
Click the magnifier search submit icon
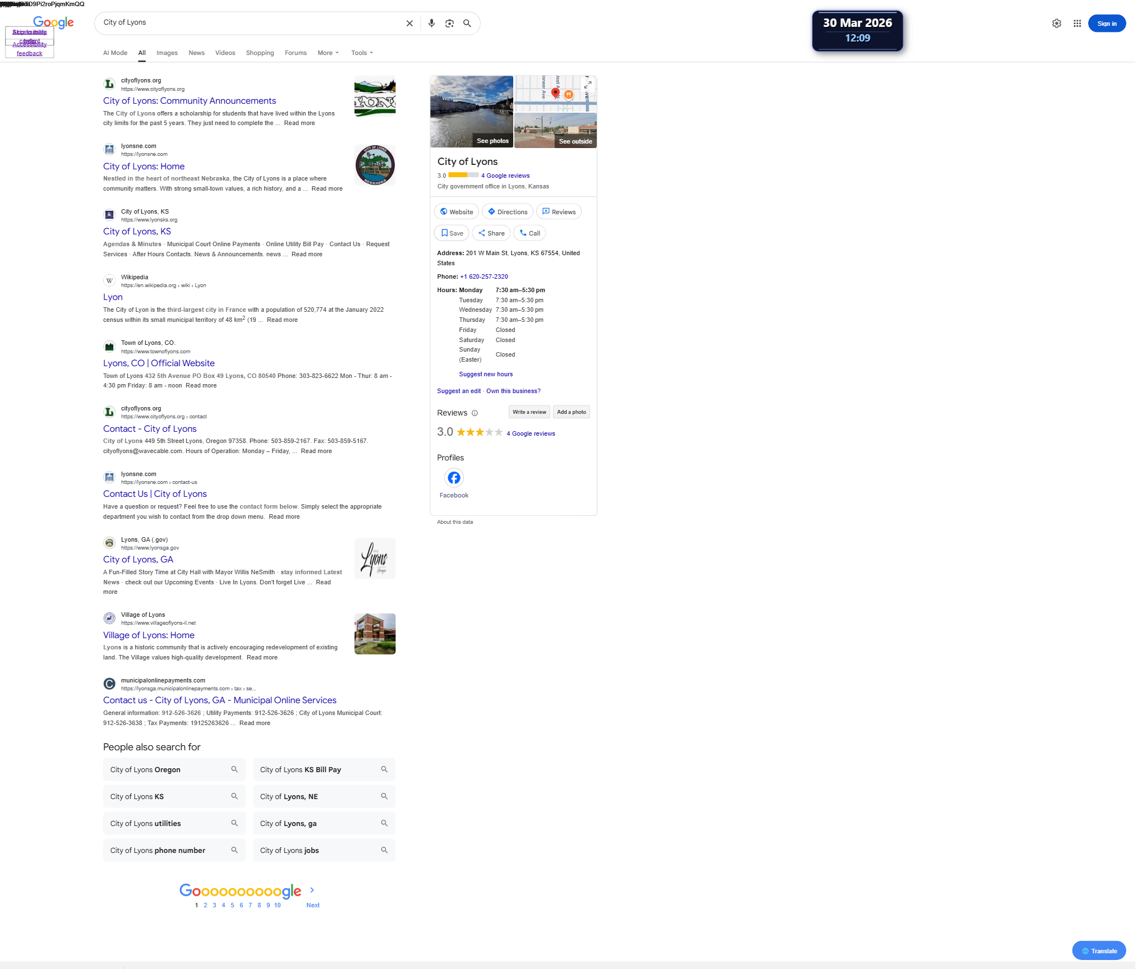[x=467, y=24]
